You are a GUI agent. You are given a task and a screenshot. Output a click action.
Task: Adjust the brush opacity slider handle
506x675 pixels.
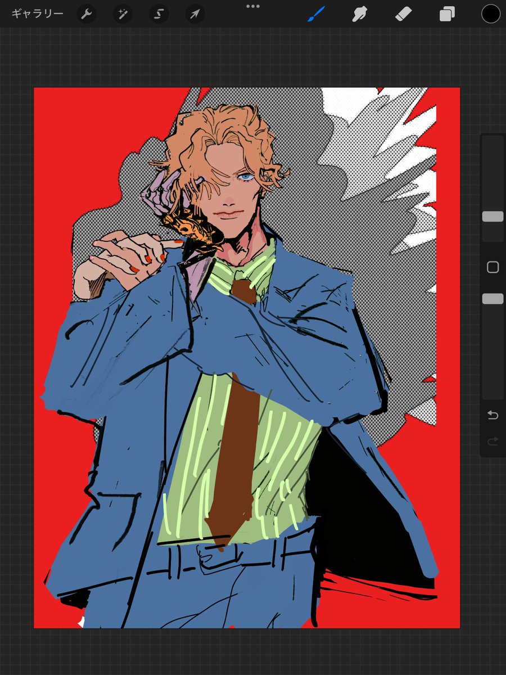[493, 299]
